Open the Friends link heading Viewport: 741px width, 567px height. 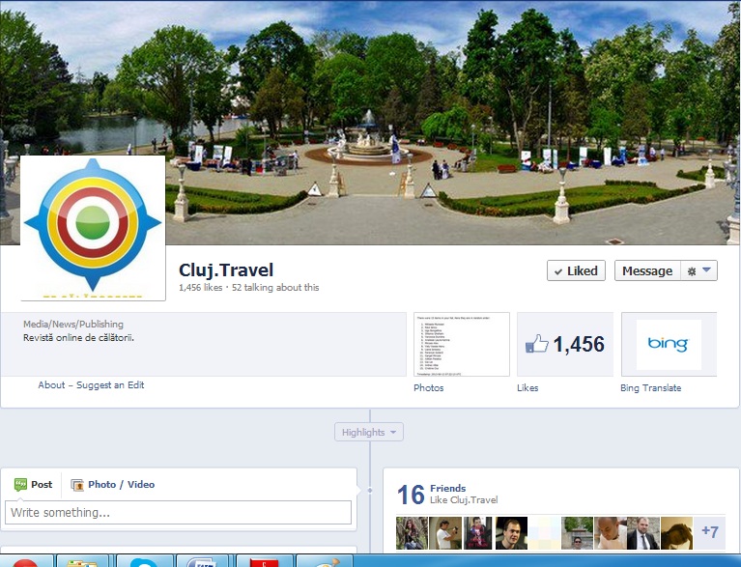point(447,488)
